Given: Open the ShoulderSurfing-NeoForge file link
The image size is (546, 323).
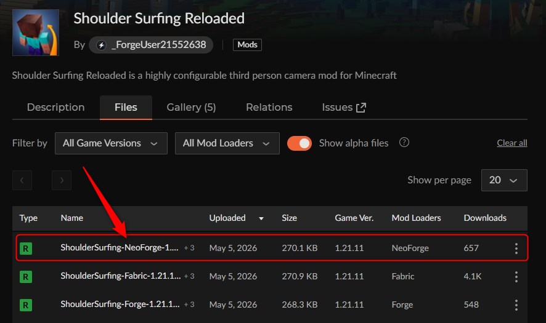Looking at the screenshot, I should click(x=120, y=247).
